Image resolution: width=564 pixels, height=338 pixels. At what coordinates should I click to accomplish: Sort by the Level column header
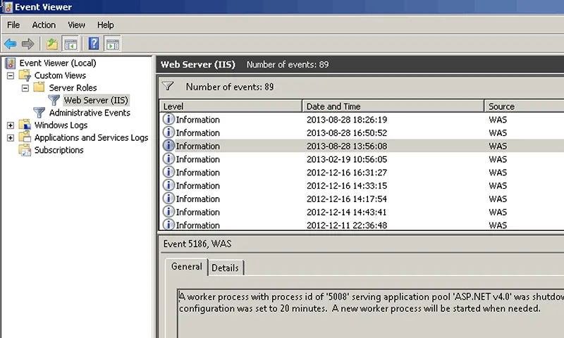click(x=231, y=106)
